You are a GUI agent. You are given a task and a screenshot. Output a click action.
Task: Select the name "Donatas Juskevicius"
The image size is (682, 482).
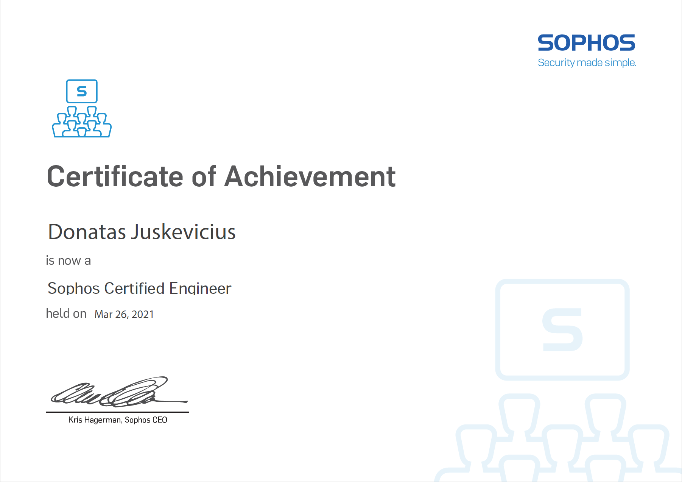click(x=142, y=232)
